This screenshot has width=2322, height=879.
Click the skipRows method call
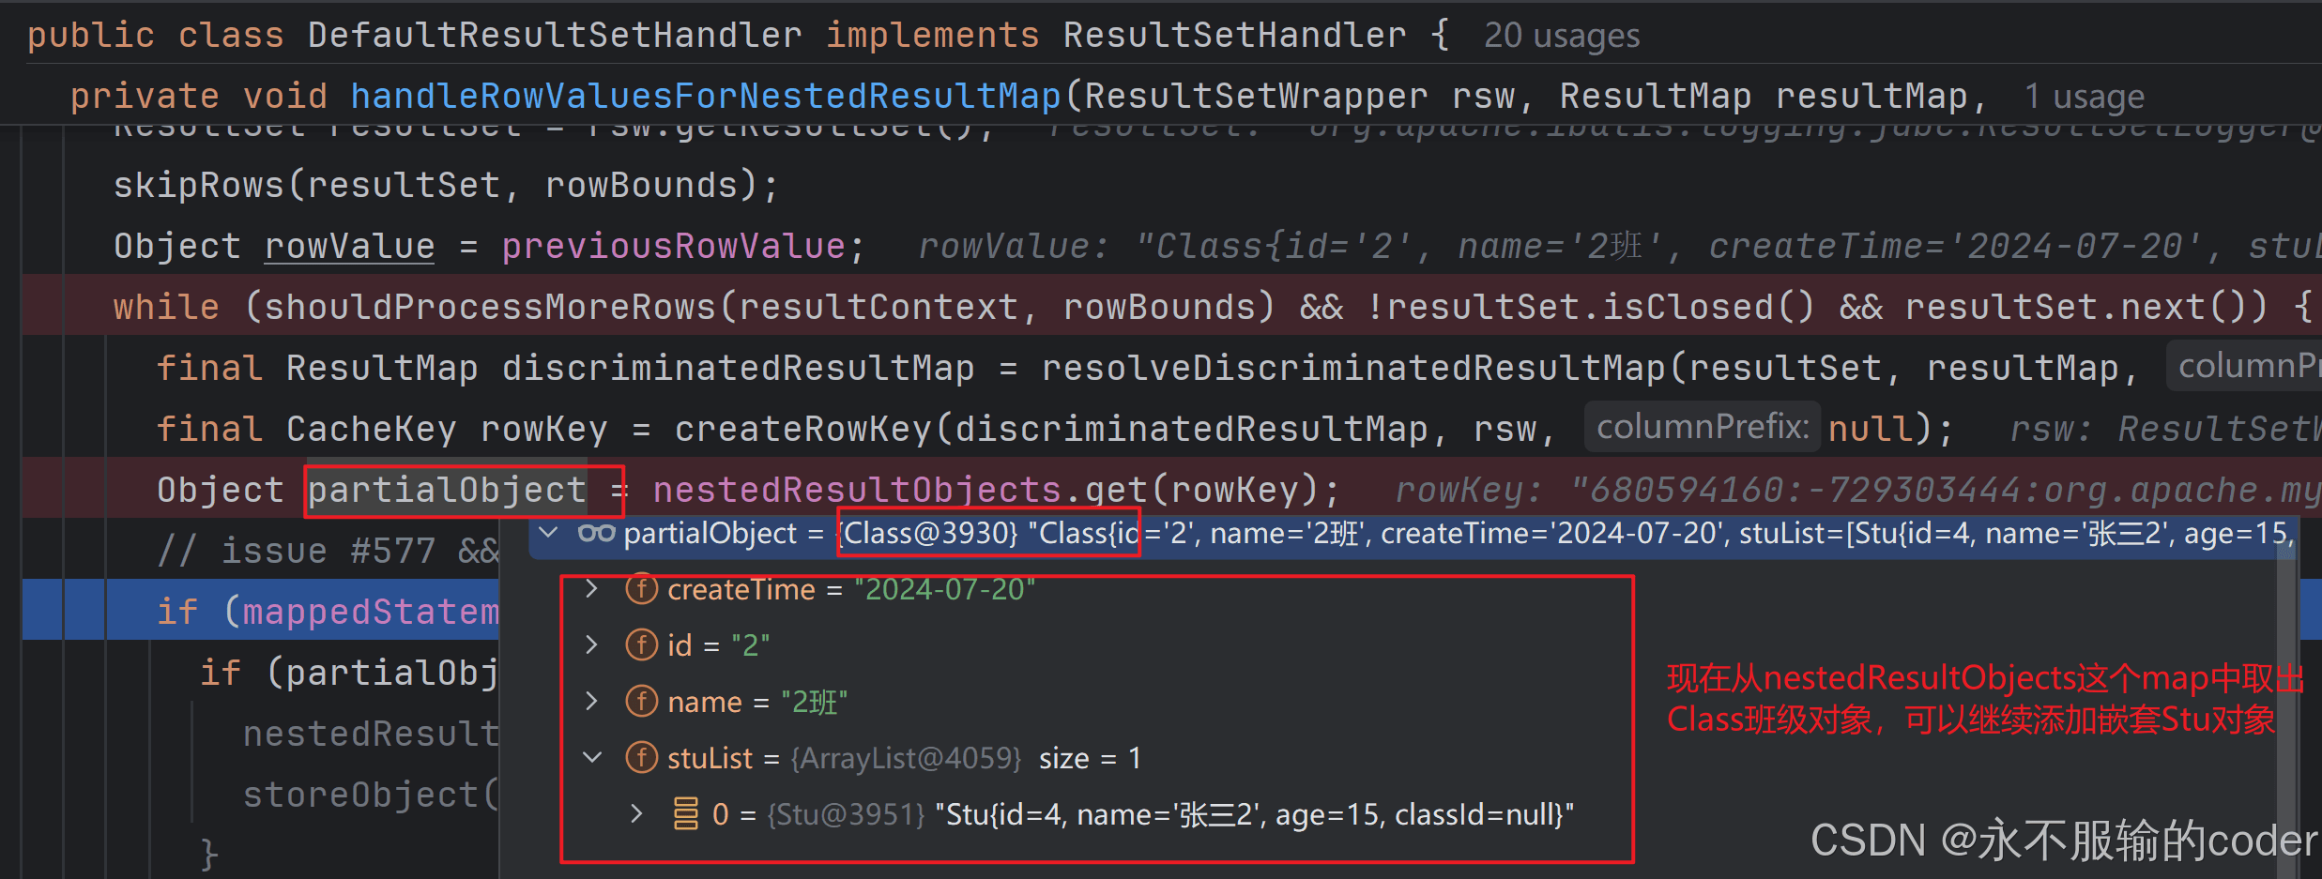[198, 185]
